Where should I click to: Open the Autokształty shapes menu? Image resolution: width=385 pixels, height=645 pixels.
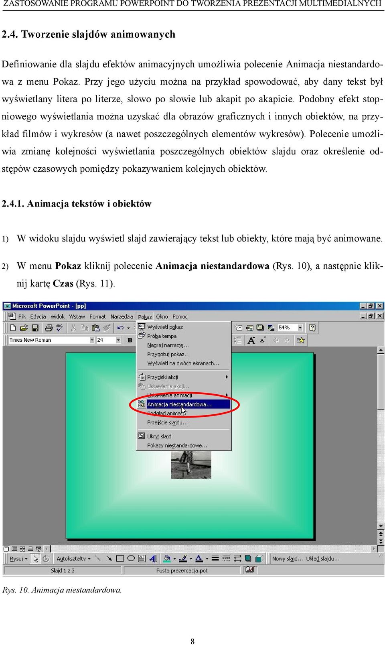pos(73,558)
